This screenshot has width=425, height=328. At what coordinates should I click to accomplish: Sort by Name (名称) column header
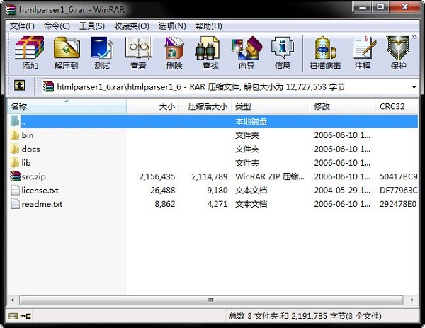[x=67, y=106]
